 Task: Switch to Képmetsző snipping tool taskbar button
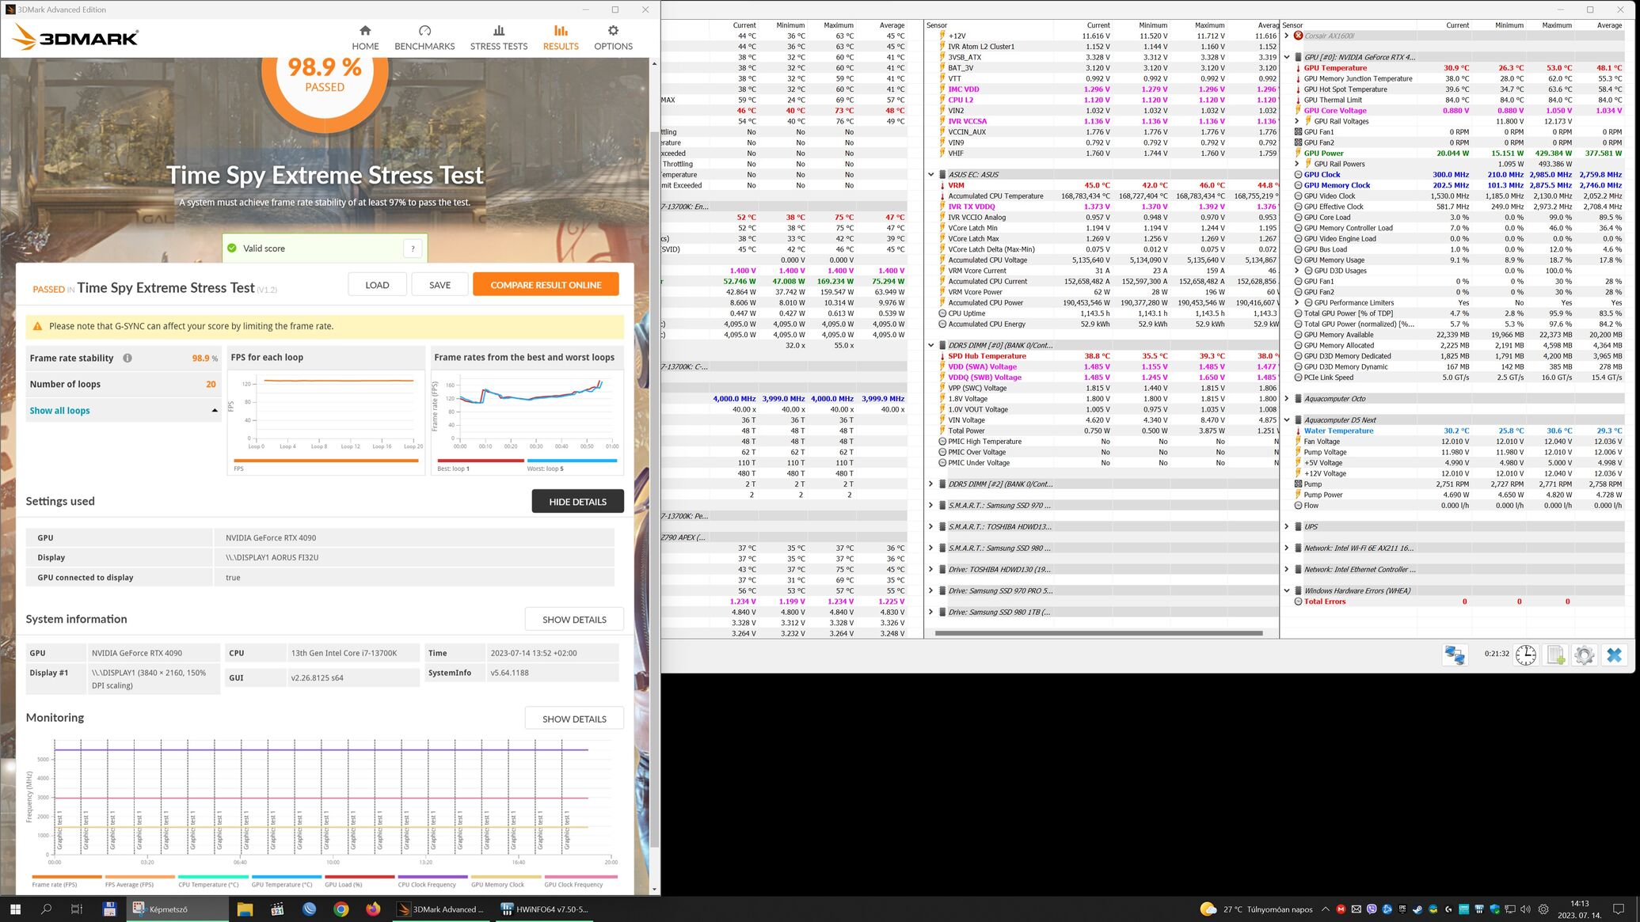click(x=177, y=909)
